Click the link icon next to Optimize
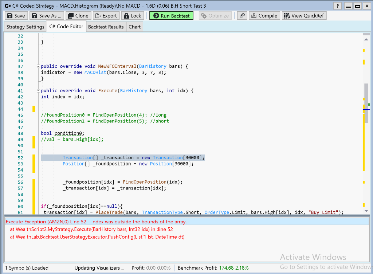The width and height of the screenshot is (373, 274). click(x=242, y=16)
